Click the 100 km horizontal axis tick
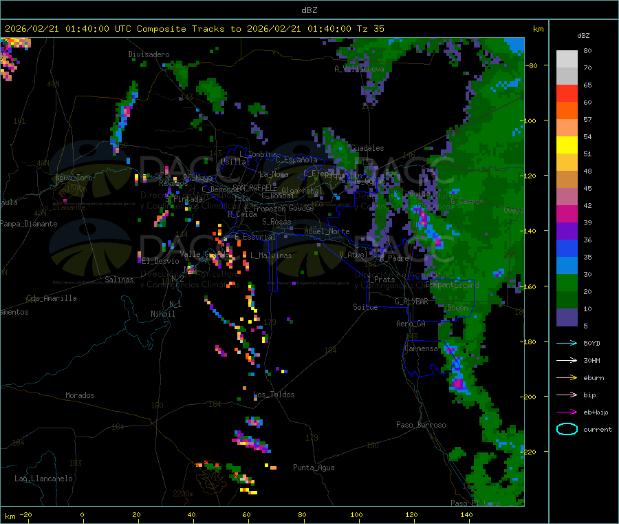Screen dimensions: 619x524 356,515
